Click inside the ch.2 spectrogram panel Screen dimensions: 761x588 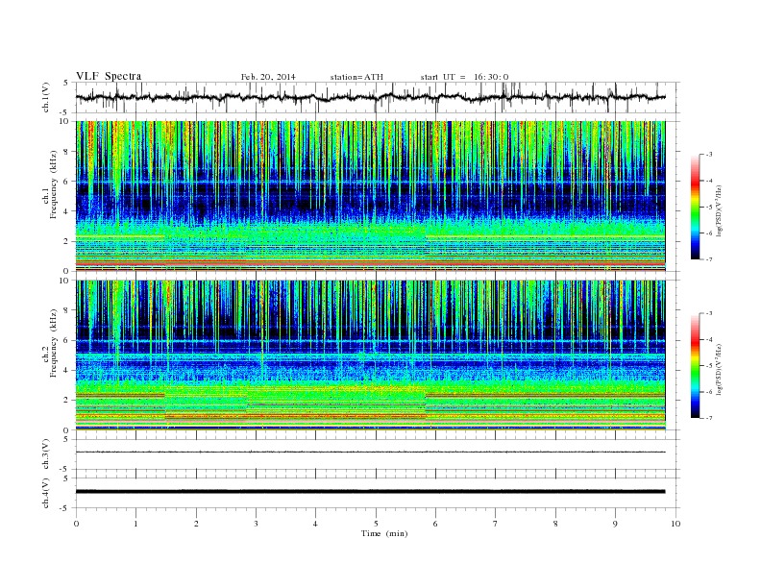(x=370, y=355)
